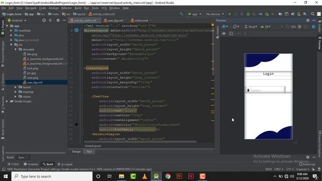
Task: Select the Text editor mode tab
Action: point(89,151)
